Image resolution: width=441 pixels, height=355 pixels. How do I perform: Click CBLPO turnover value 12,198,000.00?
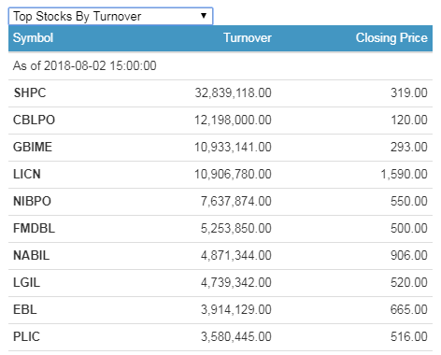233,120
